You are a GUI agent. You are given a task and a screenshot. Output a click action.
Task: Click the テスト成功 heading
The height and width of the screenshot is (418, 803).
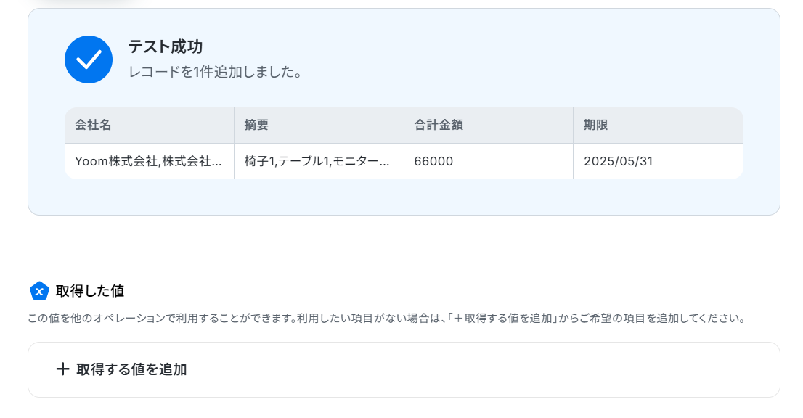(166, 46)
